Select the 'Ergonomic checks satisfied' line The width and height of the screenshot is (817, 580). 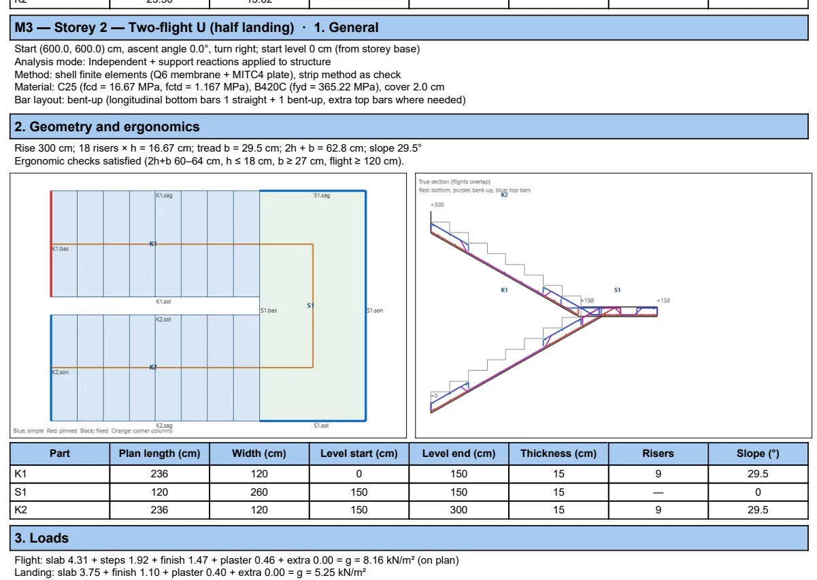(x=209, y=161)
